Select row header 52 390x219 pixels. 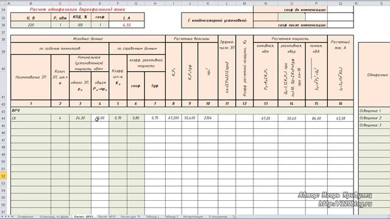[3, 176]
